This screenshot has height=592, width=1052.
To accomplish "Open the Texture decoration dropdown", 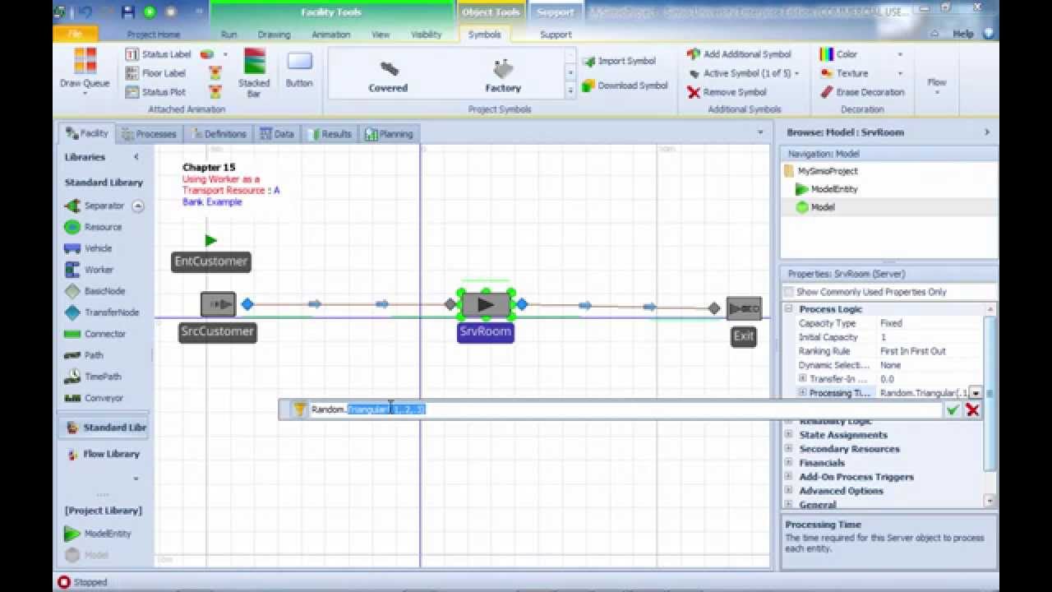I will click(861, 73).
